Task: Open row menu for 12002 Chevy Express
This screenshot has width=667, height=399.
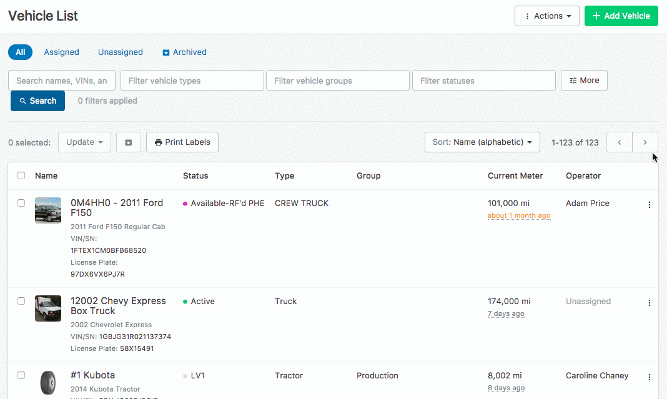Action: 649,303
